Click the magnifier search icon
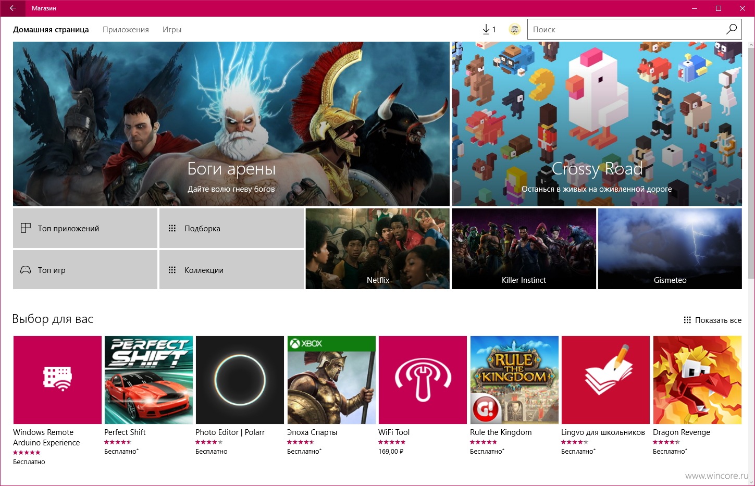755x486 pixels. [x=732, y=29]
